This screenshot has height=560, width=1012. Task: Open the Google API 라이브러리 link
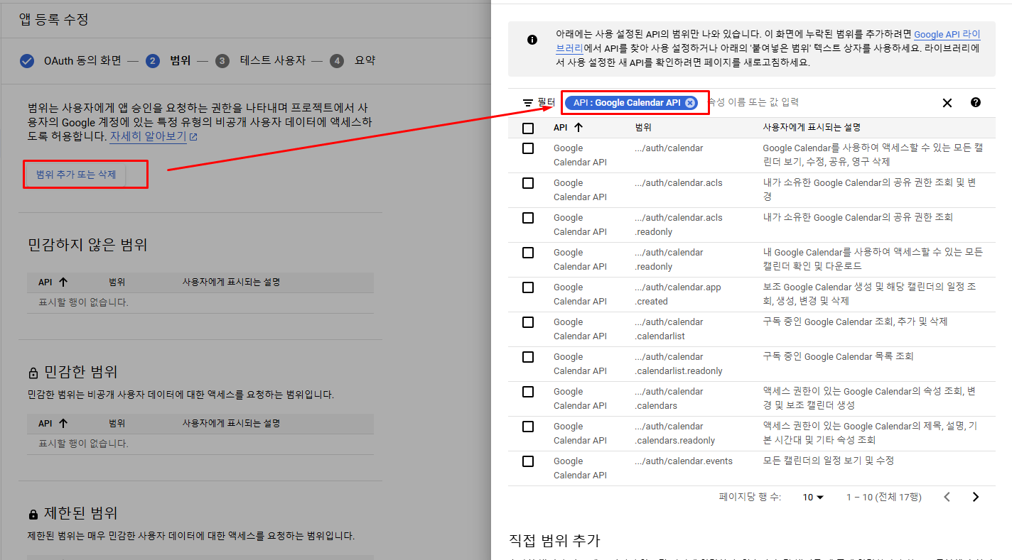click(x=947, y=34)
